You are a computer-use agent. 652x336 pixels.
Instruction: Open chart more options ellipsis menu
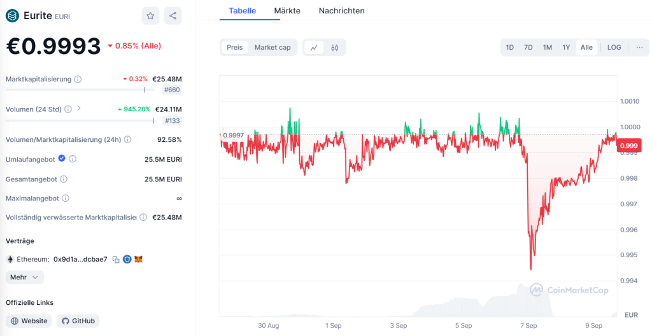[639, 47]
